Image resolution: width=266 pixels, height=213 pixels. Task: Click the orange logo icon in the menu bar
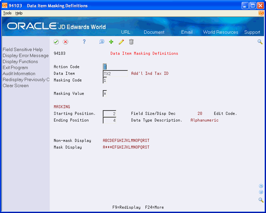pyautogui.click(x=261, y=13)
